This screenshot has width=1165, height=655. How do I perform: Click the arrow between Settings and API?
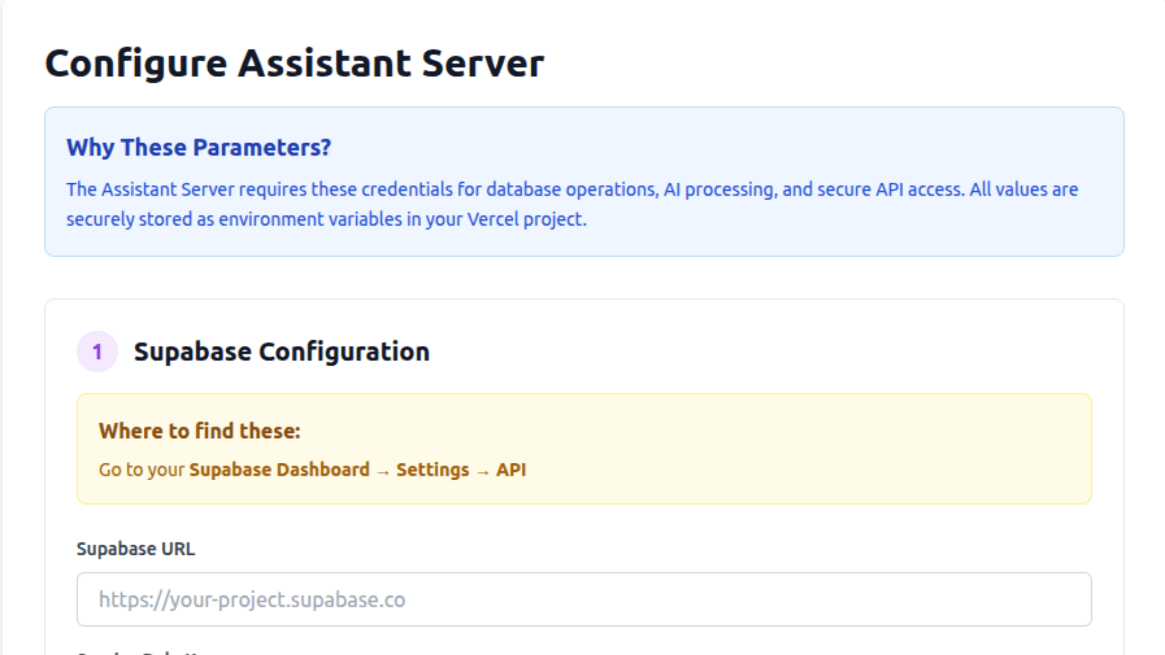483,471
